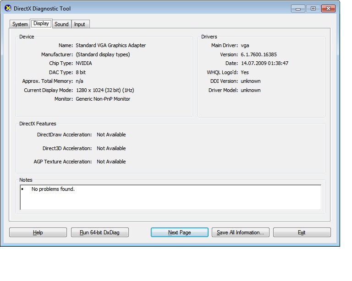This screenshot has height=281, width=352.
Task: Select 'No problems found.' note text
Action: click(x=53, y=189)
